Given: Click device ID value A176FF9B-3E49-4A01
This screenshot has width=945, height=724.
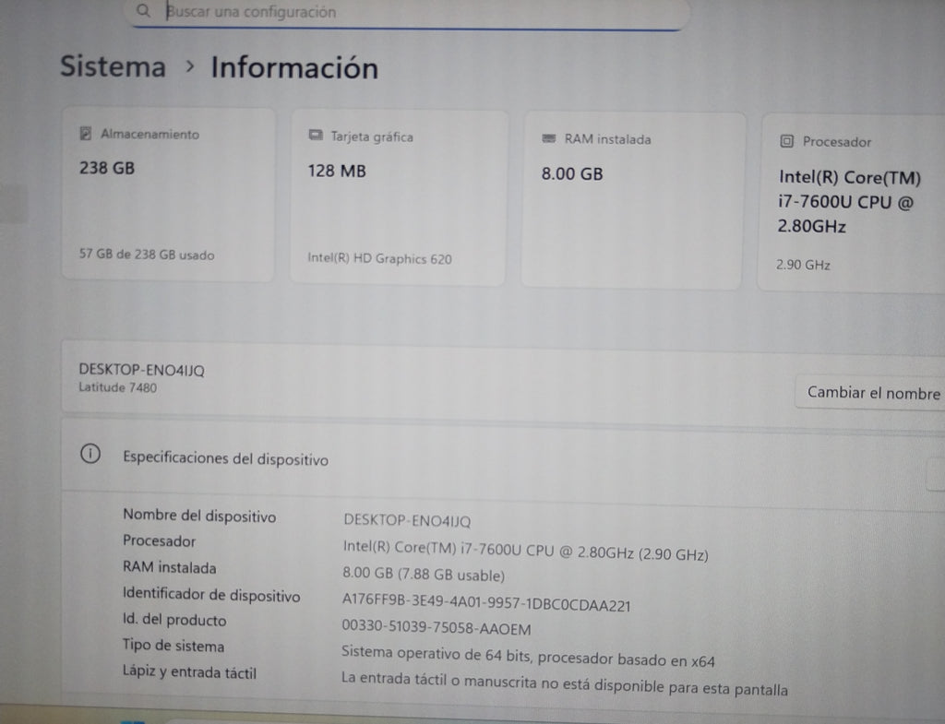Looking at the screenshot, I should pyautogui.click(x=486, y=603).
